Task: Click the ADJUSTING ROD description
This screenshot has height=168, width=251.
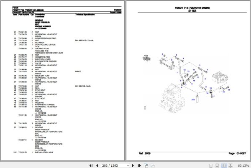Action: [x=42, y=57]
